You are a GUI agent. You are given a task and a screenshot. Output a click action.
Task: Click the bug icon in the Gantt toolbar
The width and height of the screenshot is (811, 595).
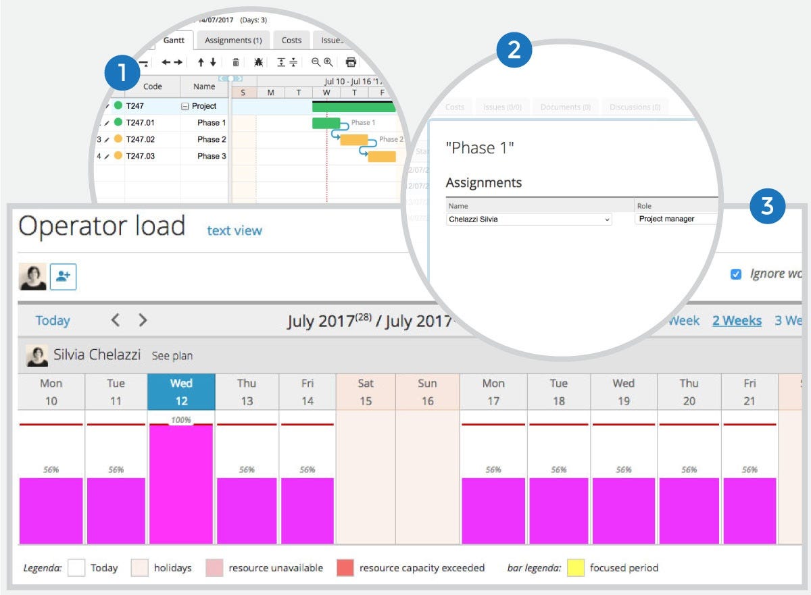258,62
